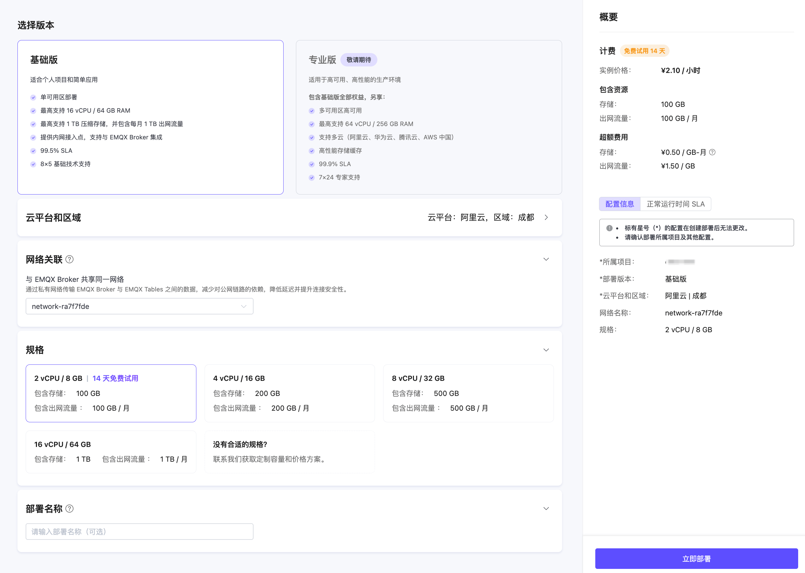Click the 云平台和区域 section heading
Image resolution: width=805 pixels, height=573 pixels.
coord(53,218)
